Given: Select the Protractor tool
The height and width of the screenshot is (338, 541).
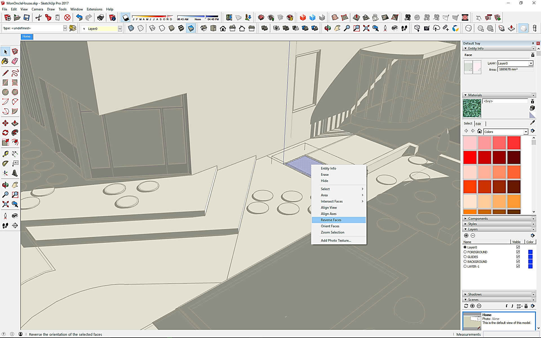Looking at the screenshot, I should pos(5,164).
